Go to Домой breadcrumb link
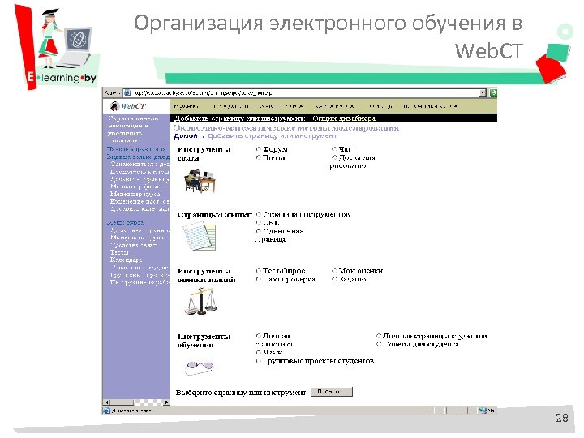The width and height of the screenshot is (584, 438). click(186, 136)
